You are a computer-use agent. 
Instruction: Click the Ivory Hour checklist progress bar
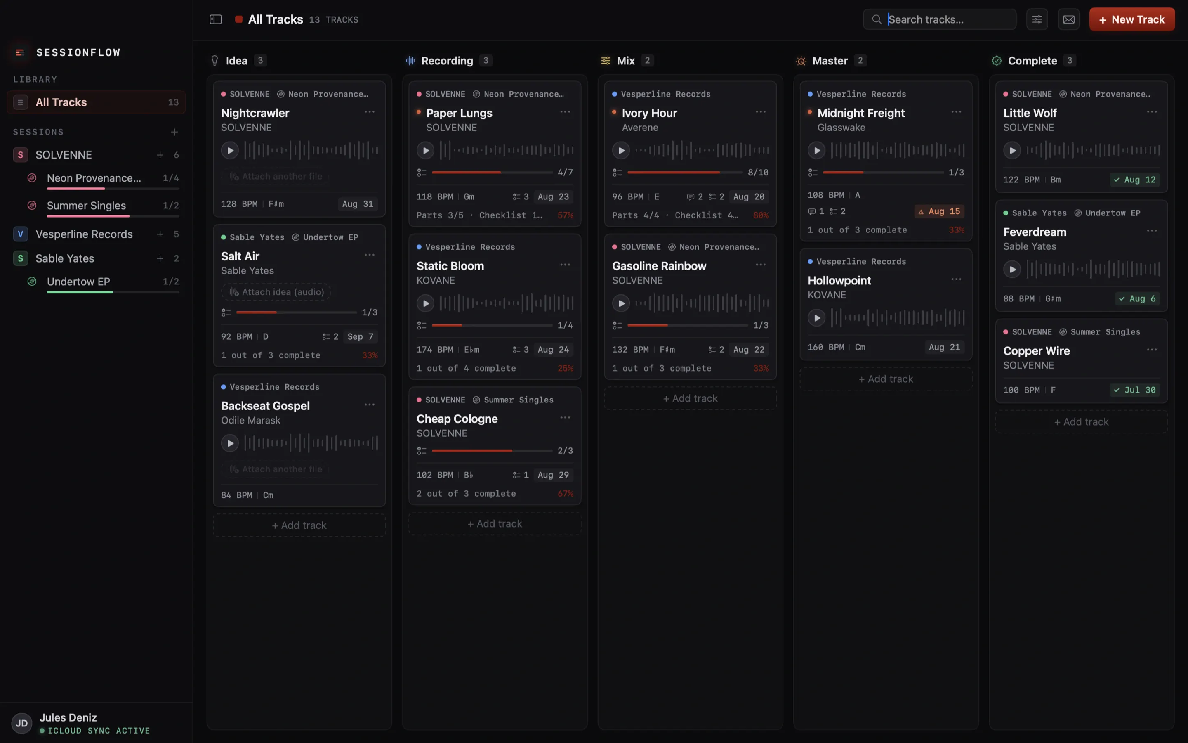point(685,173)
